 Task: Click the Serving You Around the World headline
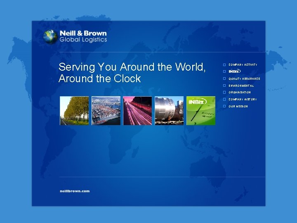point(132,73)
